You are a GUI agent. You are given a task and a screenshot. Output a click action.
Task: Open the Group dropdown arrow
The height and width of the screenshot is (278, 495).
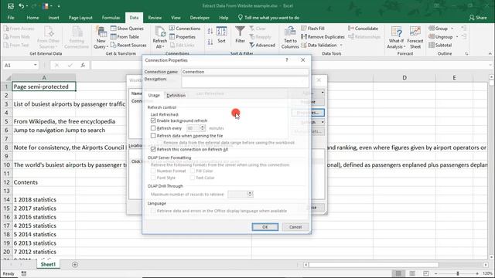pyautogui.click(x=452, y=29)
